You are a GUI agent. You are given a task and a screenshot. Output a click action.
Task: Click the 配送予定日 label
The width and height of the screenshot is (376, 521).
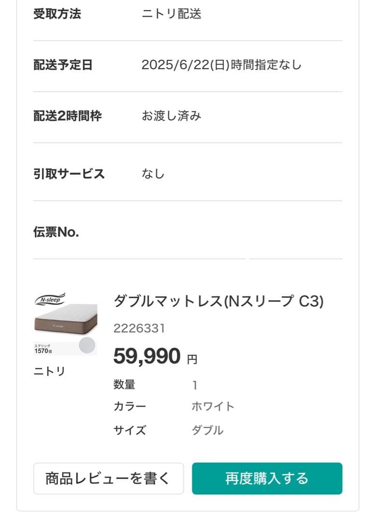(x=63, y=65)
